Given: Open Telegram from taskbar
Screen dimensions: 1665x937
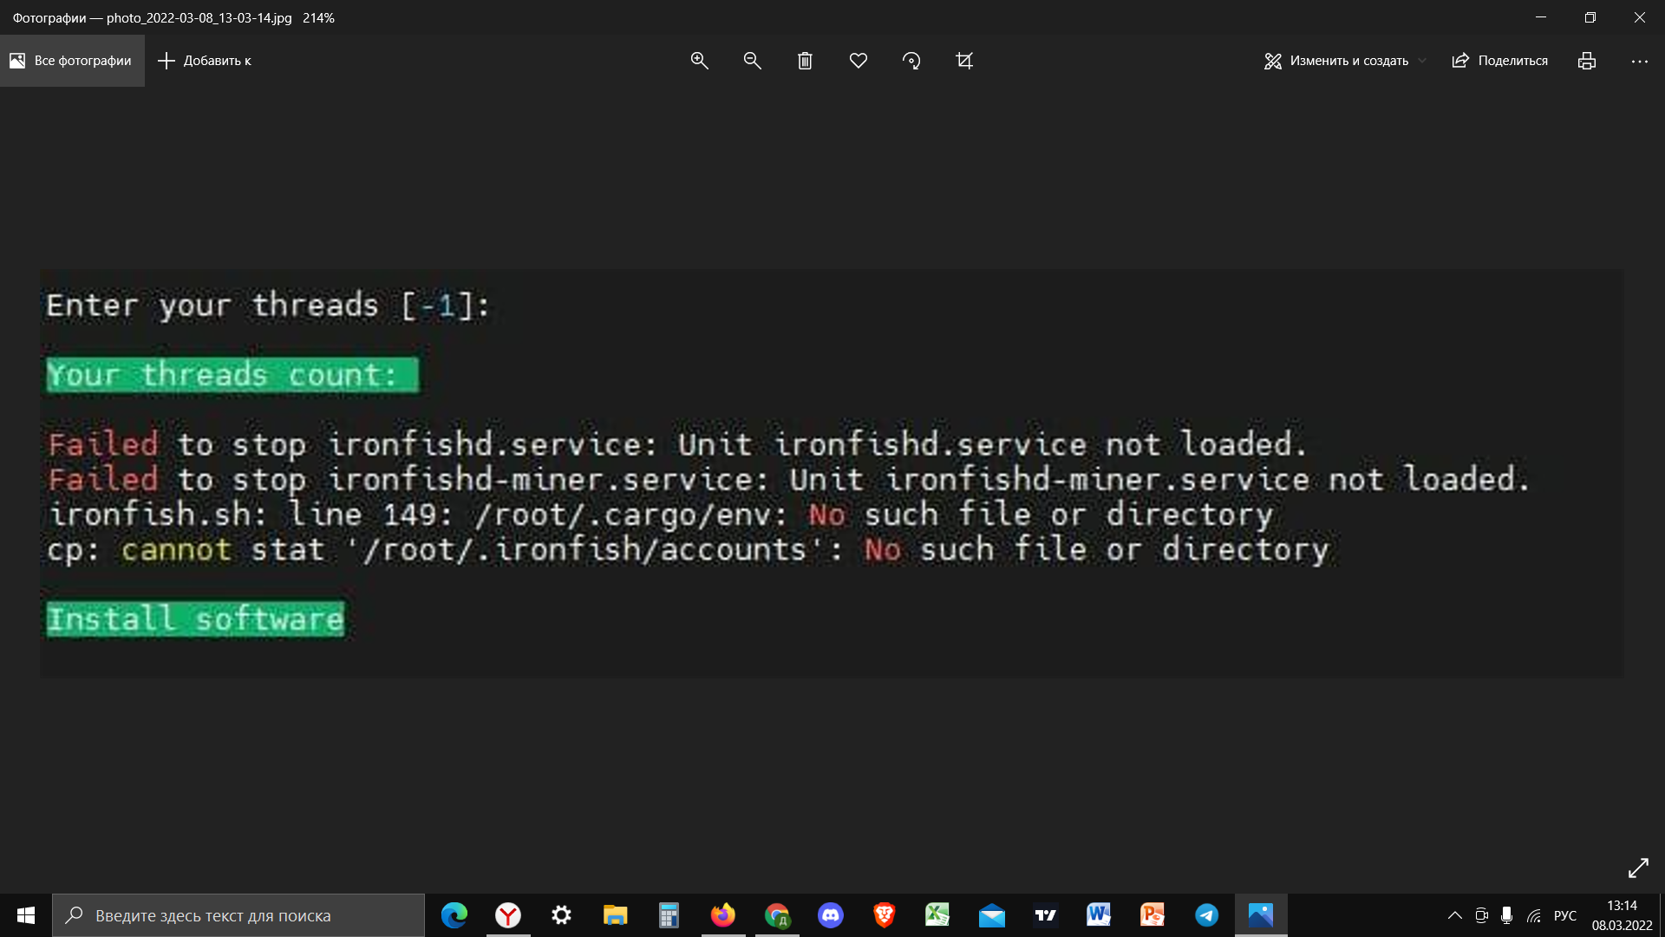Looking at the screenshot, I should click(1206, 915).
